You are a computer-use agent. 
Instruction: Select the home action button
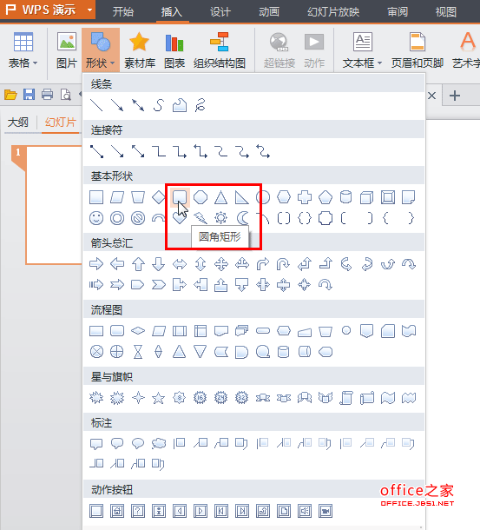coord(117,511)
